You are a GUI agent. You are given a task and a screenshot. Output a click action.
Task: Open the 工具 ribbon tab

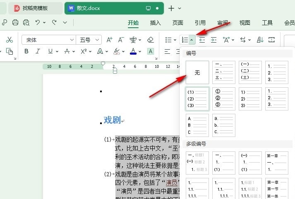click(x=267, y=23)
